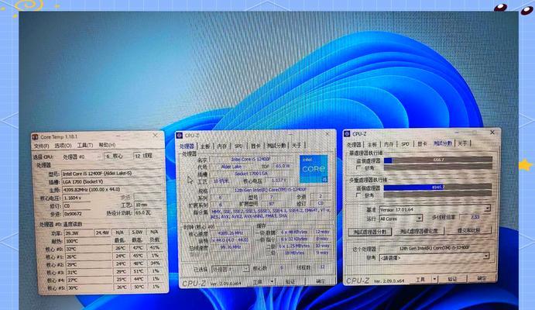Click Core Temp model field Intel Core i5 12400F

111,174
